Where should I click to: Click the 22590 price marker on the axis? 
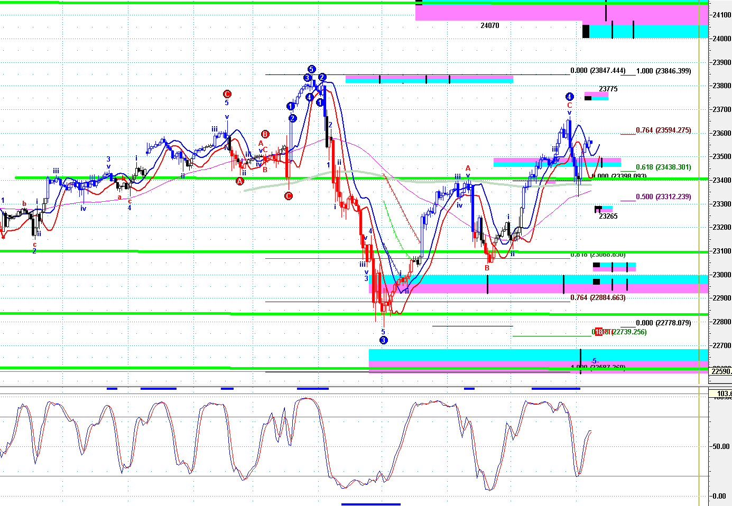(x=720, y=371)
